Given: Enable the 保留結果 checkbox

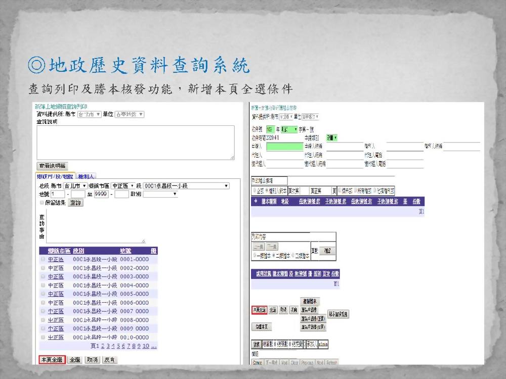Looking at the screenshot, I should click(43, 203).
